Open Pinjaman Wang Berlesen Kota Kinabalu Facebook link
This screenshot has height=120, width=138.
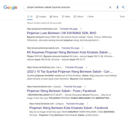(x=69, y=108)
